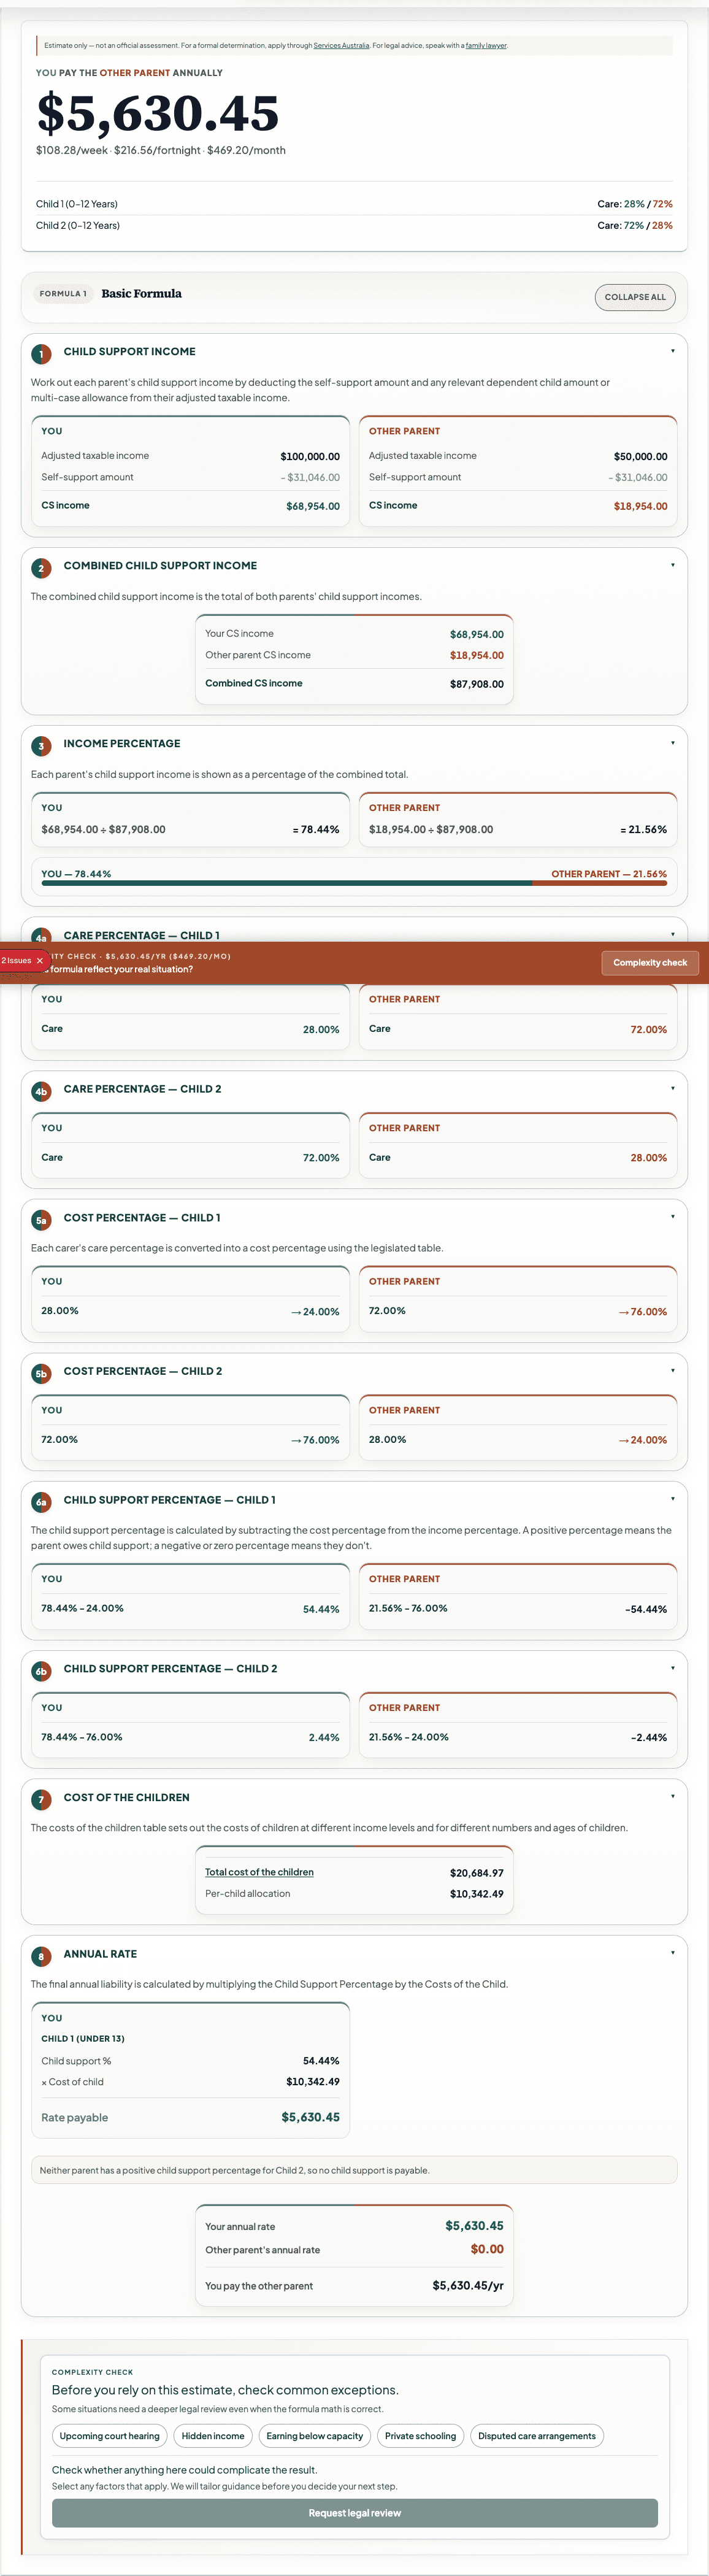Click the Basic Formula title
709x2576 pixels.
[x=141, y=294]
